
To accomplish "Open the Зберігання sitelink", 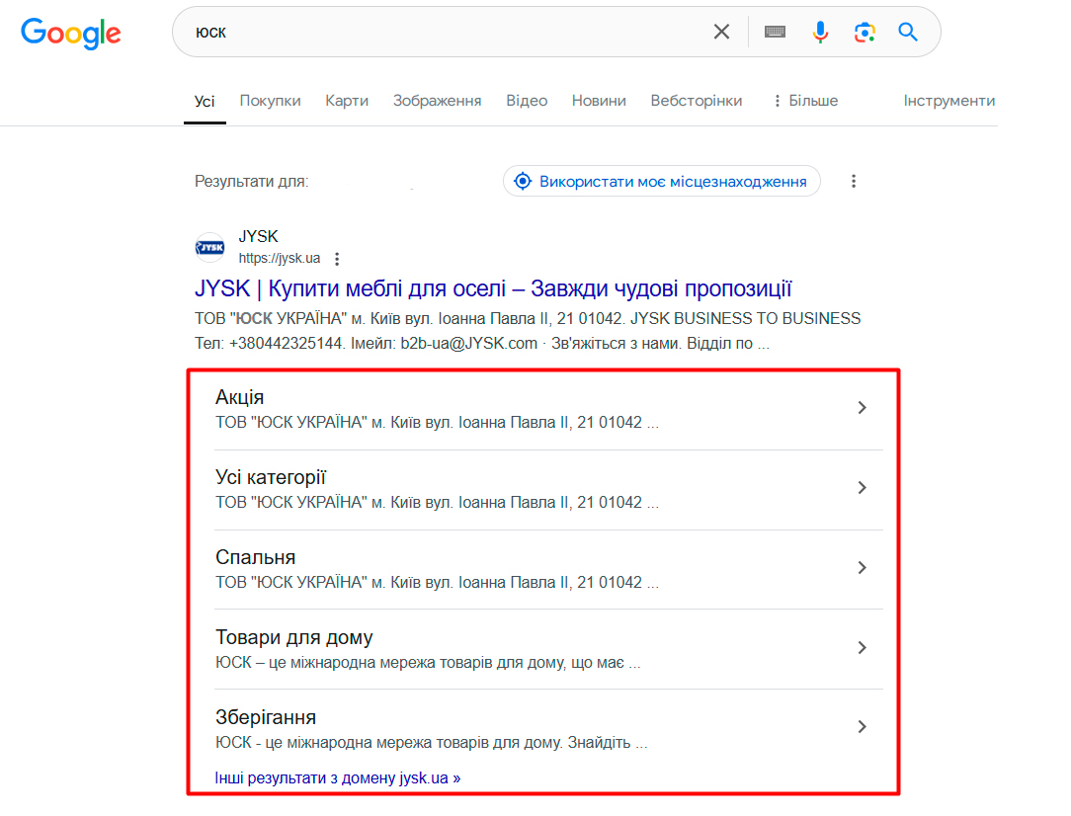I will coord(266,717).
